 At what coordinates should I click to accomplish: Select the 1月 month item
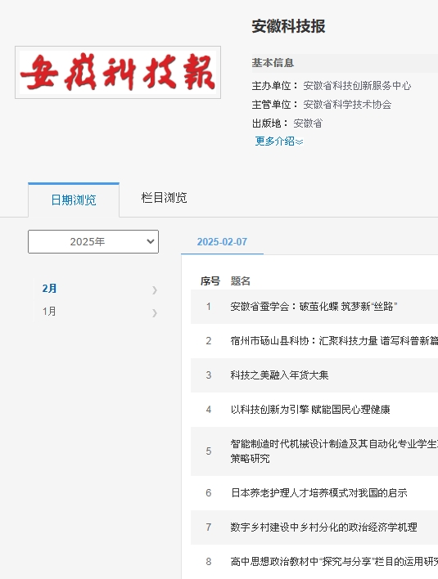click(49, 312)
